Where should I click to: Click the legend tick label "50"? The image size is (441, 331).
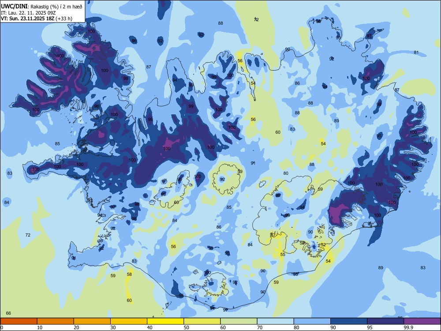point(187,327)
